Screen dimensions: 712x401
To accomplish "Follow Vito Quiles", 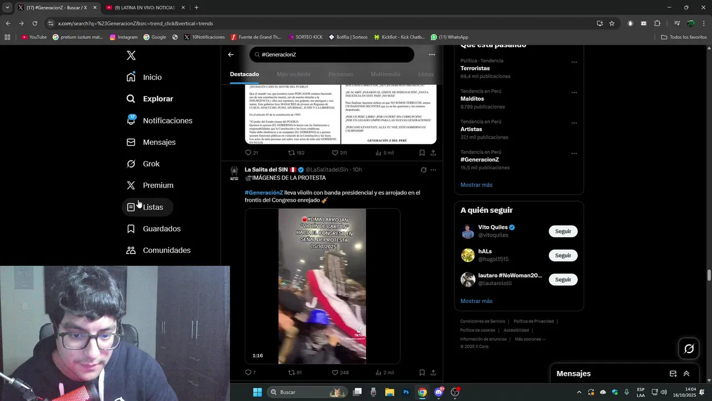I will pos(563,231).
